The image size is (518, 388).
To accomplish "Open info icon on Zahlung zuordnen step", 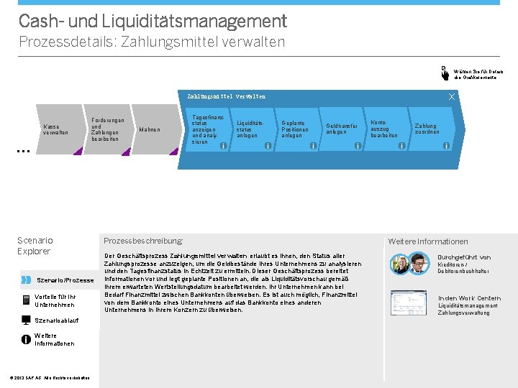I will [446, 145].
